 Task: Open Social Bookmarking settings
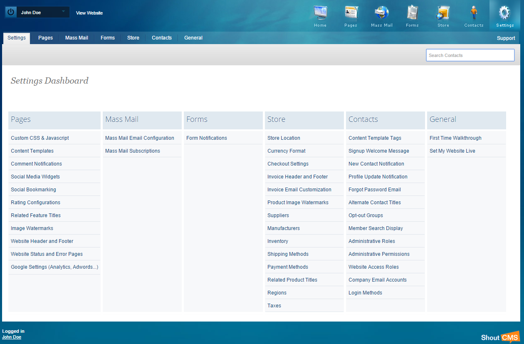[34, 190]
